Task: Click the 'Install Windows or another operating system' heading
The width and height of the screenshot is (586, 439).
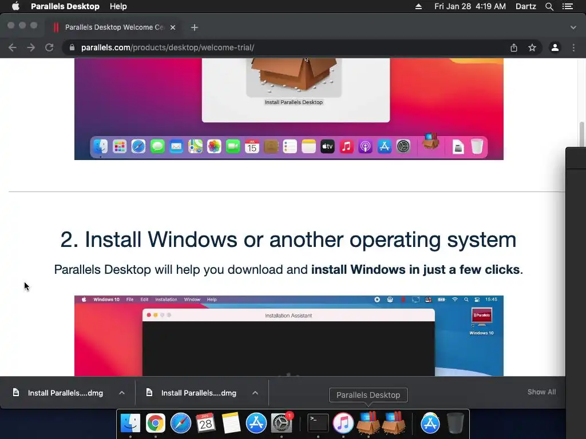Action: click(288, 240)
